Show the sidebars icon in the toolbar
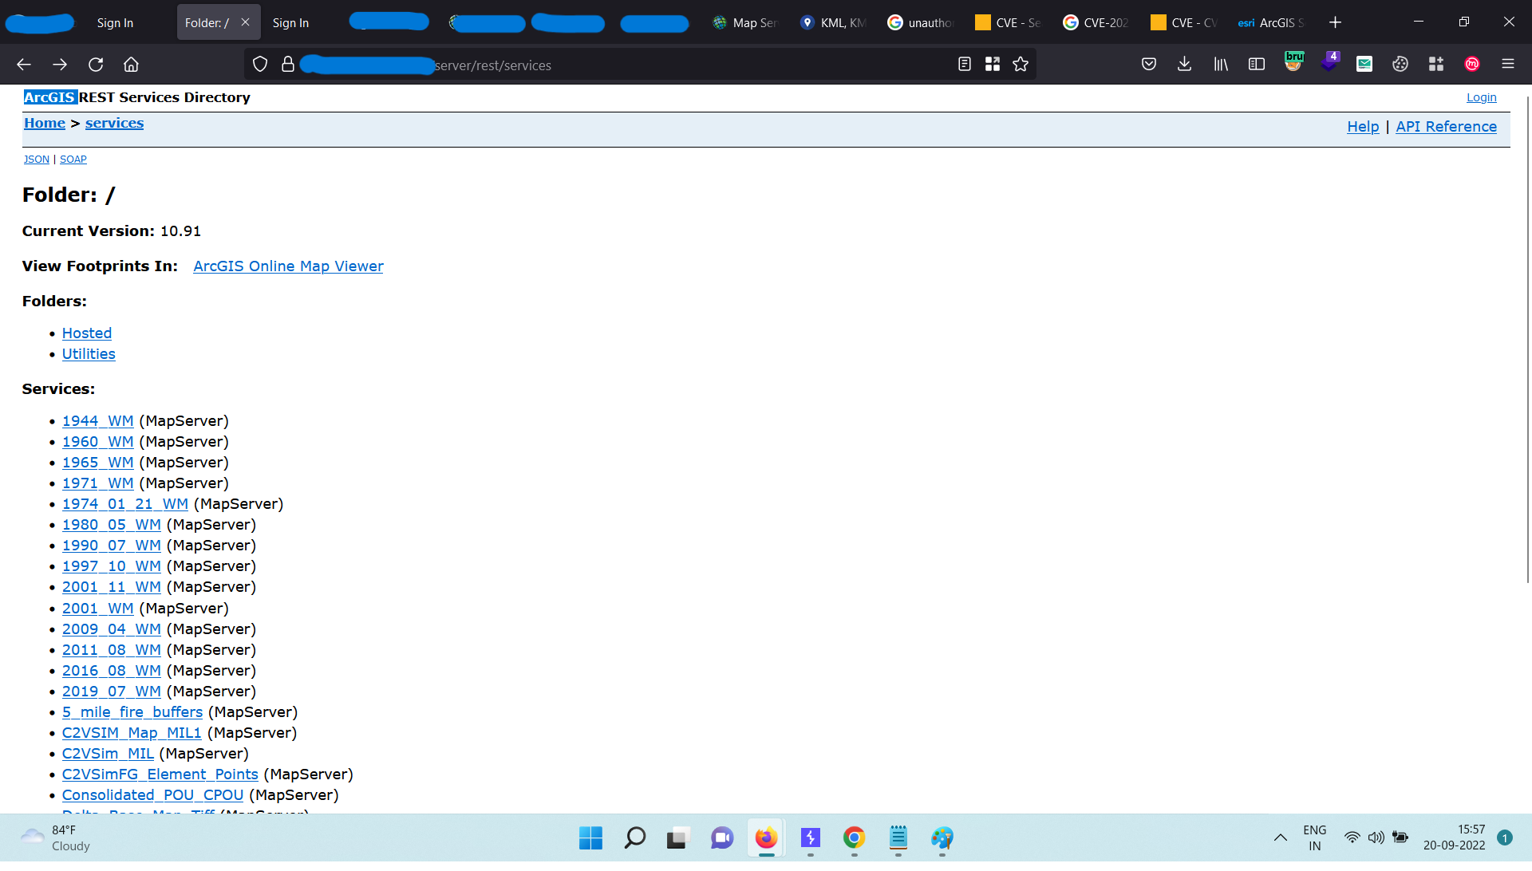 (x=1257, y=65)
